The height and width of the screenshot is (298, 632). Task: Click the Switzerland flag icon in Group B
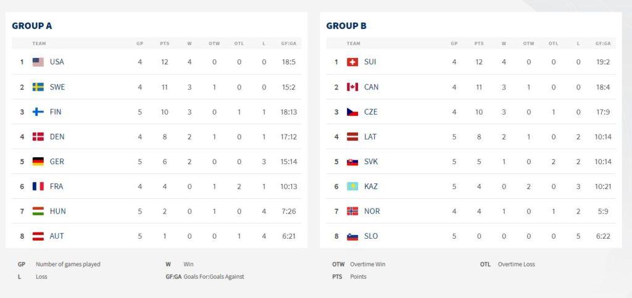(x=352, y=62)
